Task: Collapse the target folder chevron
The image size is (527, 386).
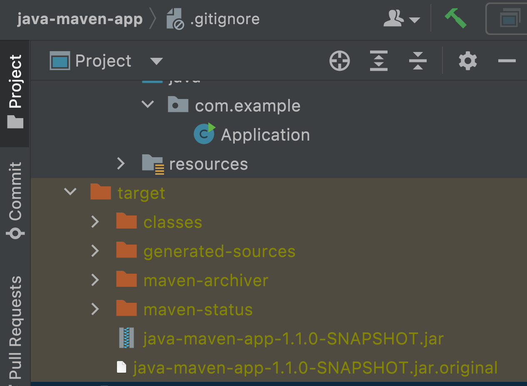Action: click(x=70, y=192)
